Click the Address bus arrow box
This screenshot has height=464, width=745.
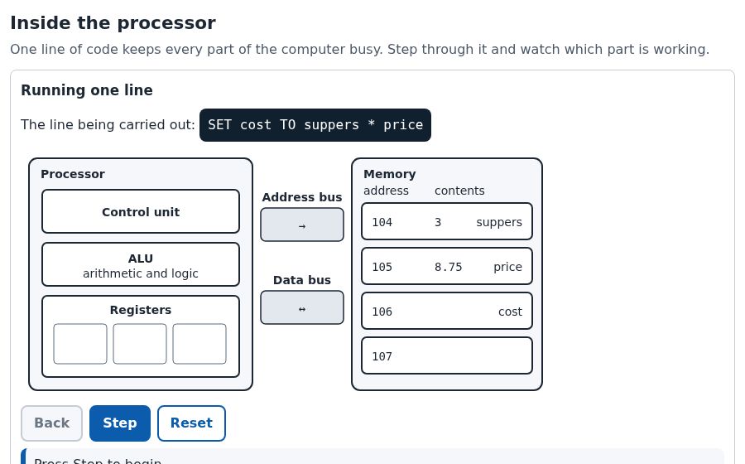(x=302, y=225)
